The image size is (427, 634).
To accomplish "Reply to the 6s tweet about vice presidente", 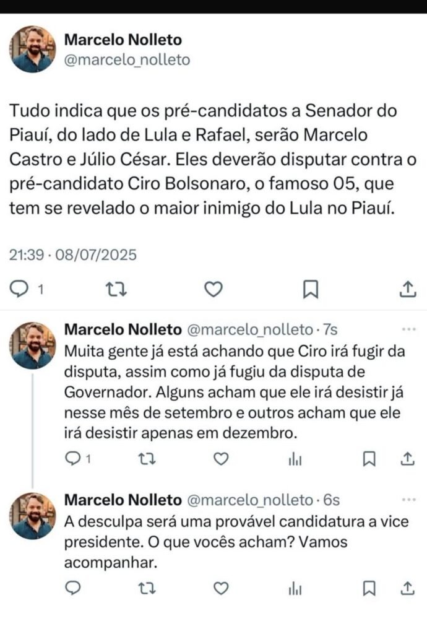I will [74, 588].
